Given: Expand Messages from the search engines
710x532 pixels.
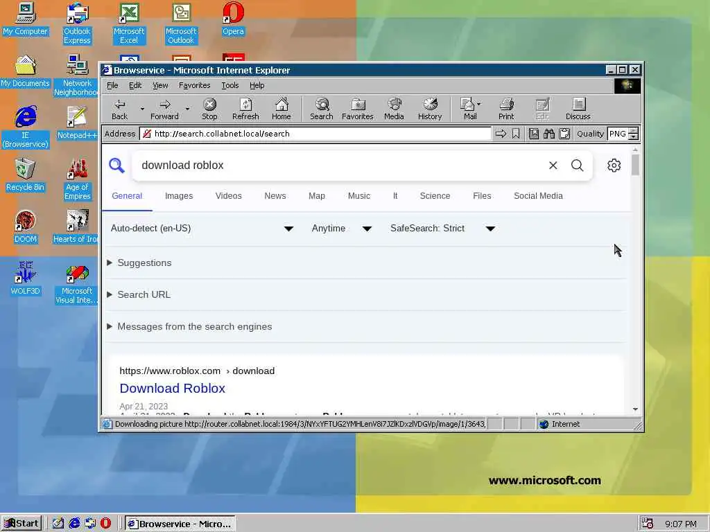Looking at the screenshot, I should pos(189,327).
